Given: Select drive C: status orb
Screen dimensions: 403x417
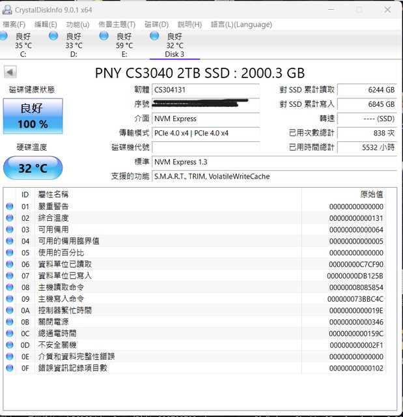Looking at the screenshot, I should (x=5, y=36).
